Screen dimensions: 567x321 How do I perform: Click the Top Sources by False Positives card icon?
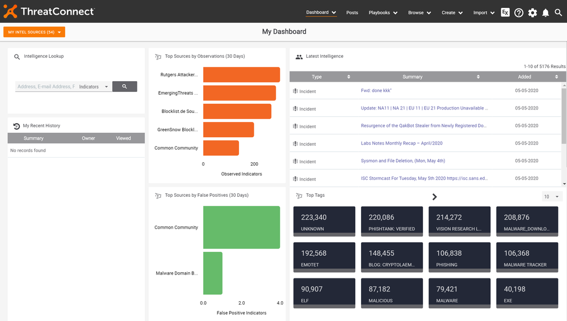coord(158,196)
